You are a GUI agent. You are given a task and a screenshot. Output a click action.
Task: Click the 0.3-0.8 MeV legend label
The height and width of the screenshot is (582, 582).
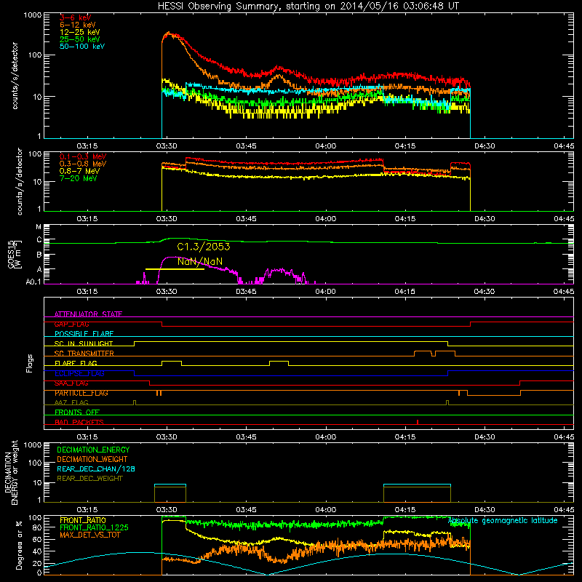tap(83, 164)
